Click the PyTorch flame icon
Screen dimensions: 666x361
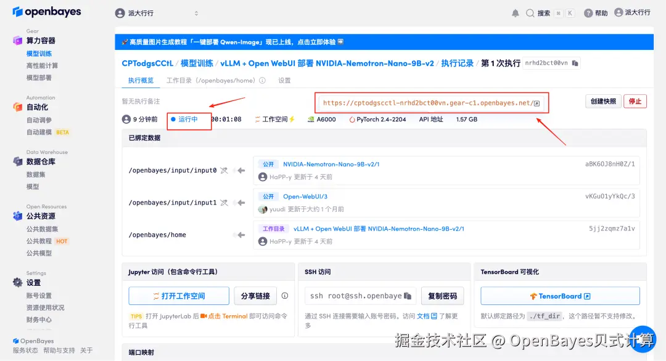pyautogui.click(x=351, y=120)
